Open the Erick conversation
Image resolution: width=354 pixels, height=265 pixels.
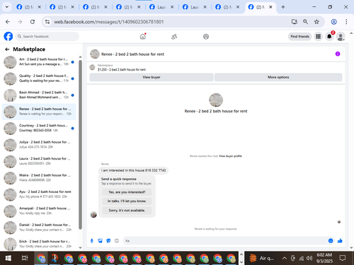(x=39, y=244)
